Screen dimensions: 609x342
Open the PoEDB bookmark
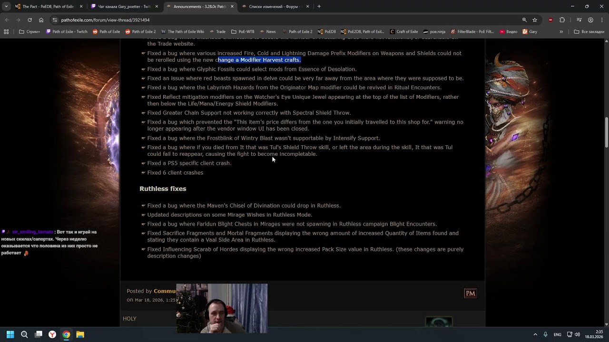click(327, 32)
